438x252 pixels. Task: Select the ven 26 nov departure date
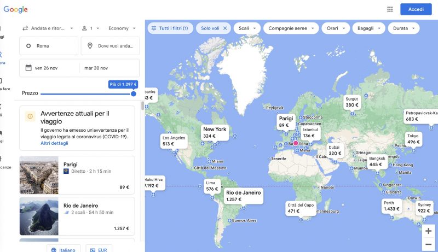coord(46,68)
